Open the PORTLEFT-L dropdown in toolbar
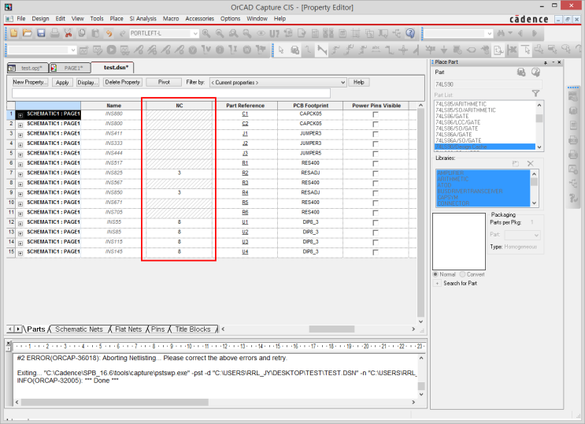The image size is (585, 424). (195, 34)
